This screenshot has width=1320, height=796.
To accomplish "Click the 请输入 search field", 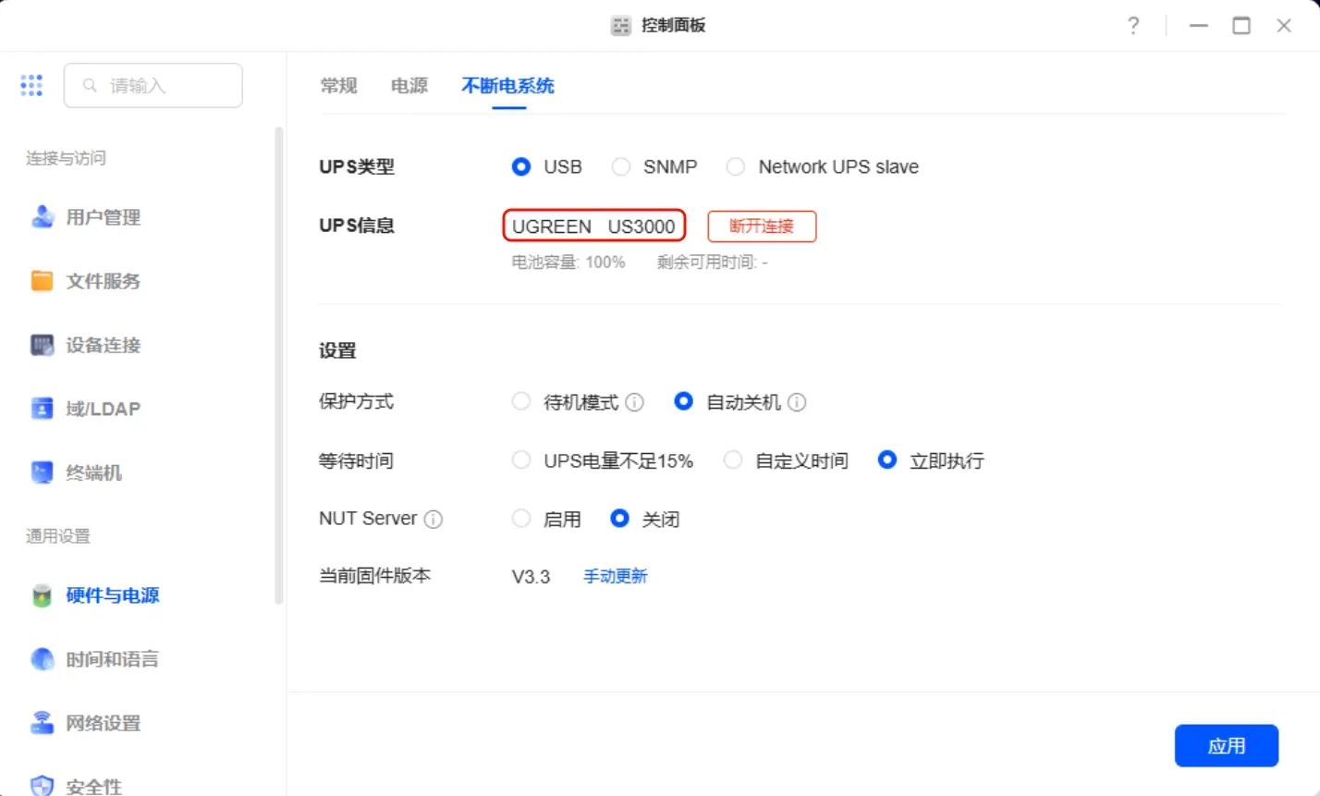I will pyautogui.click(x=153, y=86).
